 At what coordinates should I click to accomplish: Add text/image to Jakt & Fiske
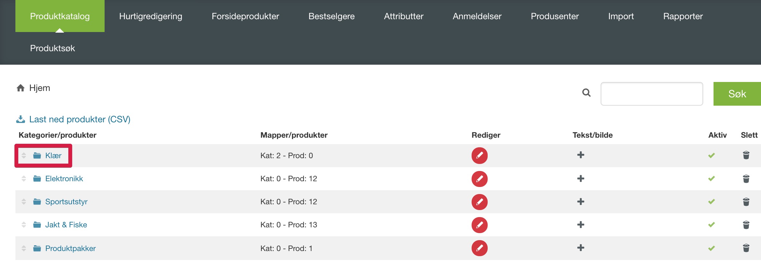tap(580, 225)
